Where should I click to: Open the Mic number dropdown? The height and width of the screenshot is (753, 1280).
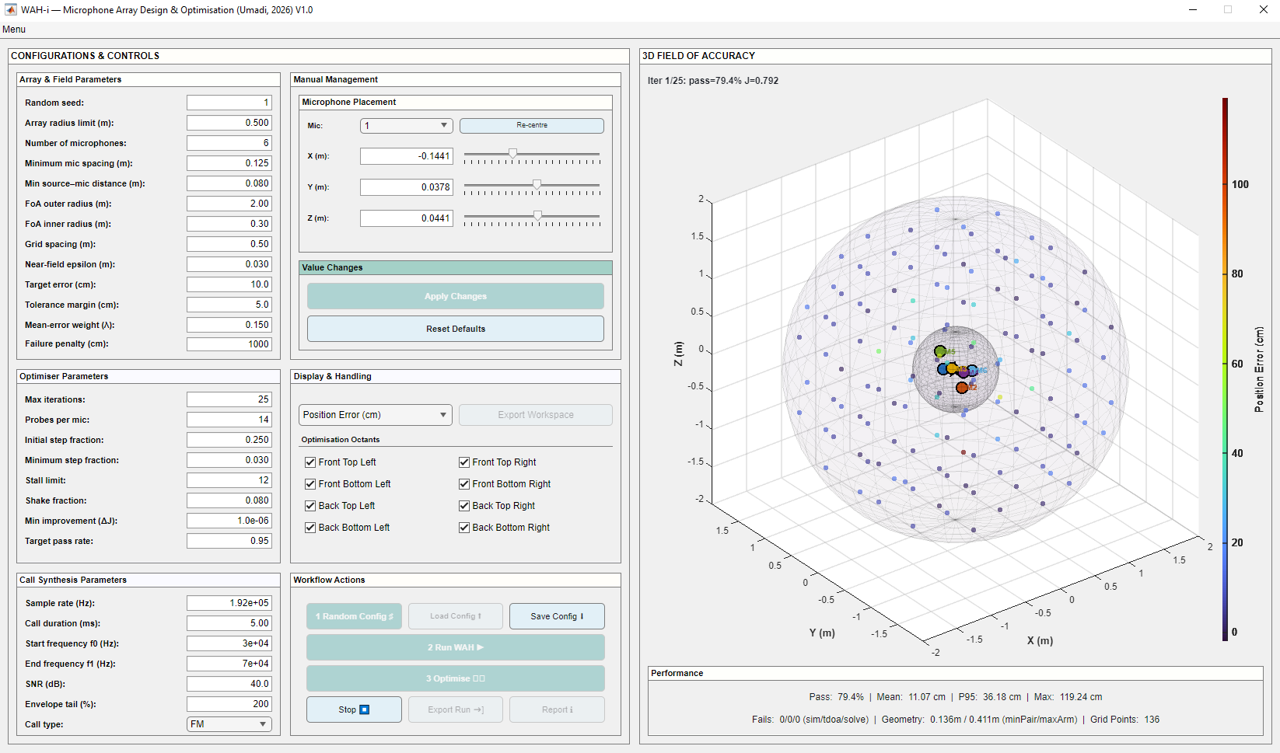click(406, 126)
